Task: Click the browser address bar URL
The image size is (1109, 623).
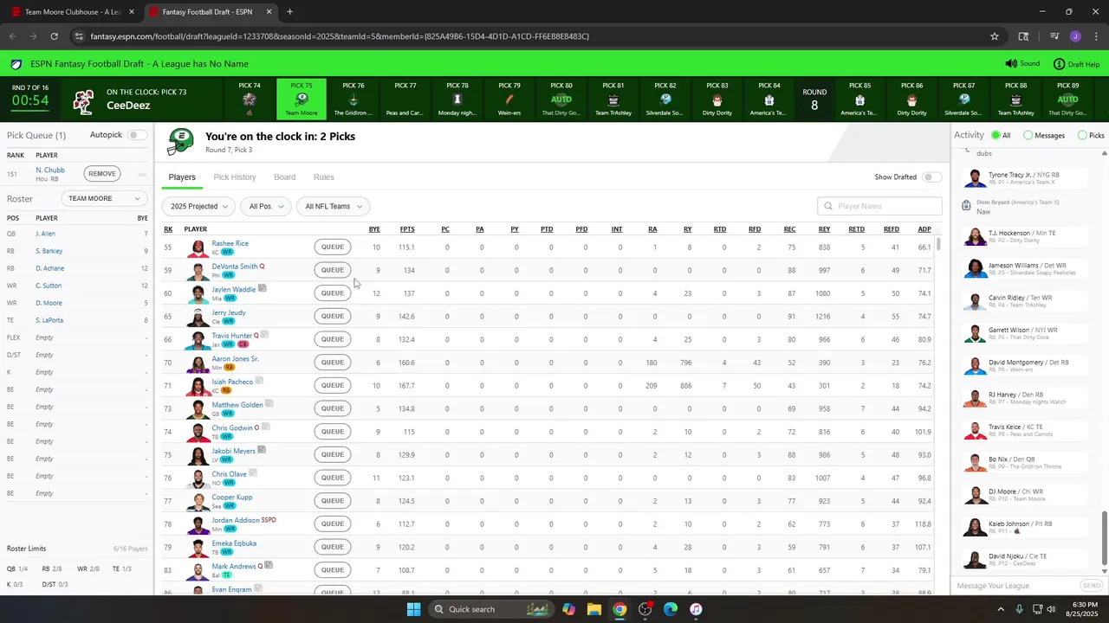Action: point(340,36)
